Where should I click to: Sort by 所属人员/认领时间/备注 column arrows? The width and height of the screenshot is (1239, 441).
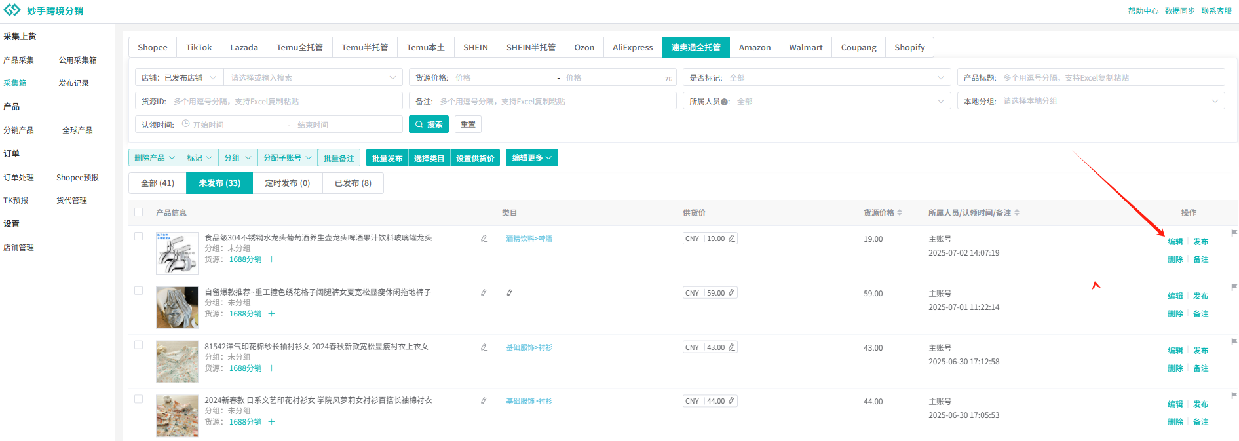pos(1017,213)
